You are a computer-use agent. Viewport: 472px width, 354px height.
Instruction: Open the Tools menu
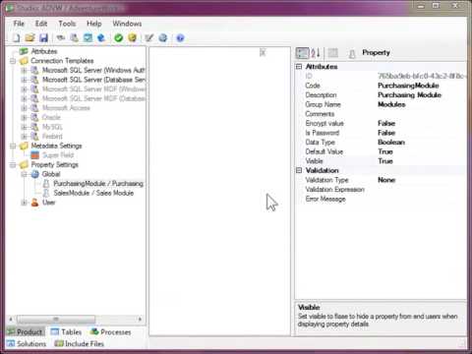(67, 24)
